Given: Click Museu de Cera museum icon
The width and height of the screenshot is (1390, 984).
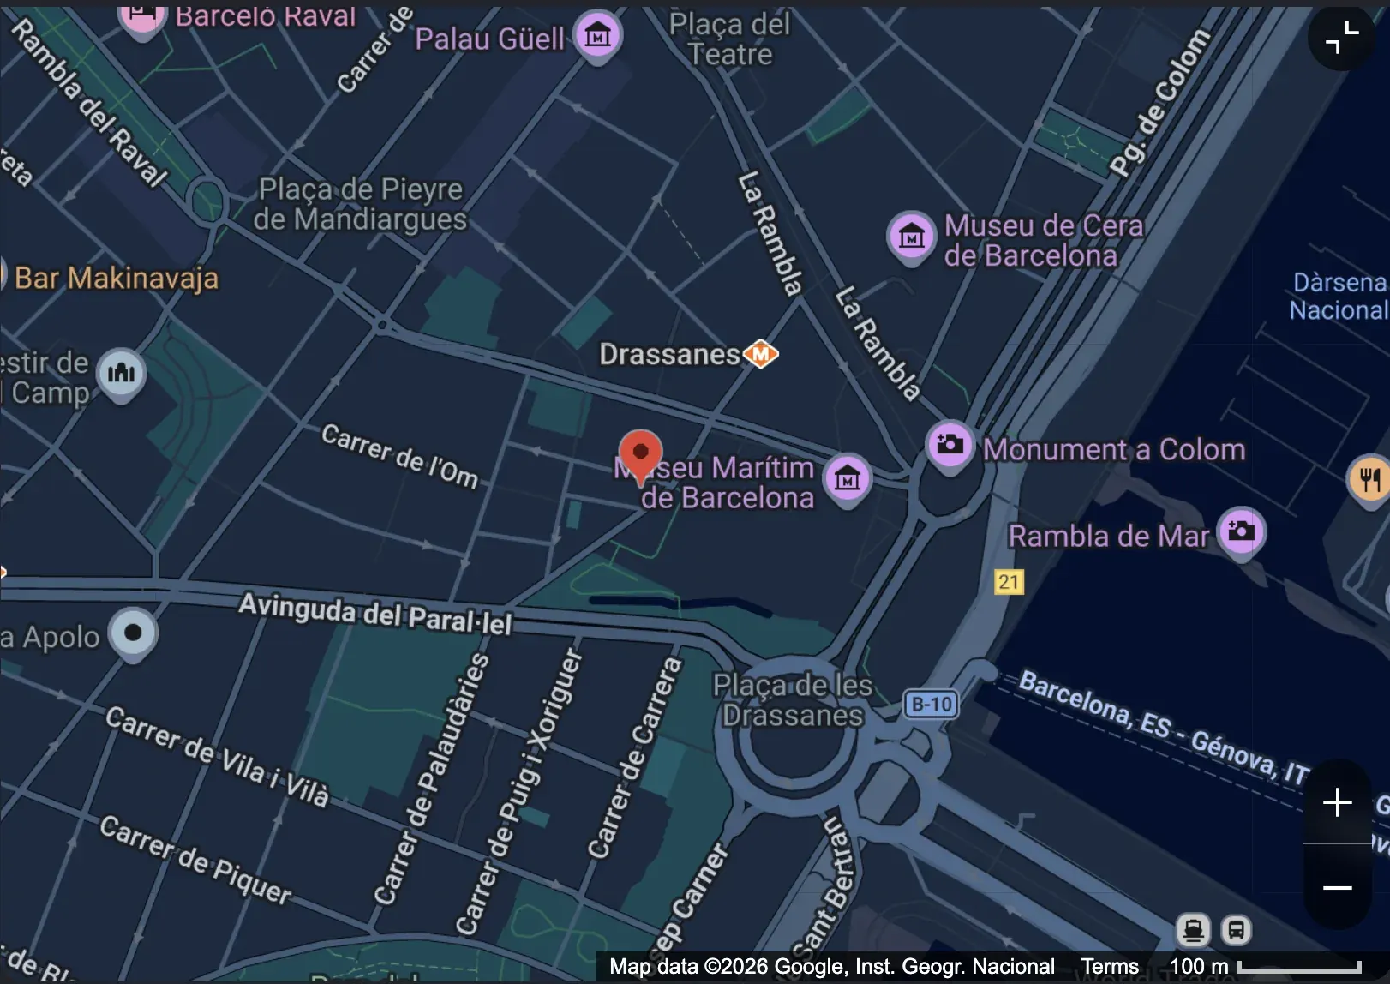Looking at the screenshot, I should click(x=911, y=237).
